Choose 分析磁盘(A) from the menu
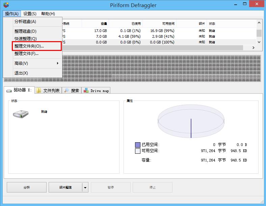 pyautogui.click(x=37, y=22)
